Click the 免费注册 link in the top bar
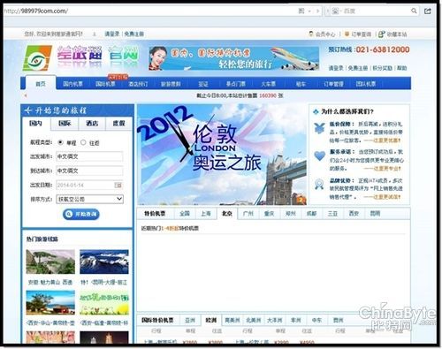Image resolution: width=442 pixels, height=349 pixels. click(x=134, y=34)
